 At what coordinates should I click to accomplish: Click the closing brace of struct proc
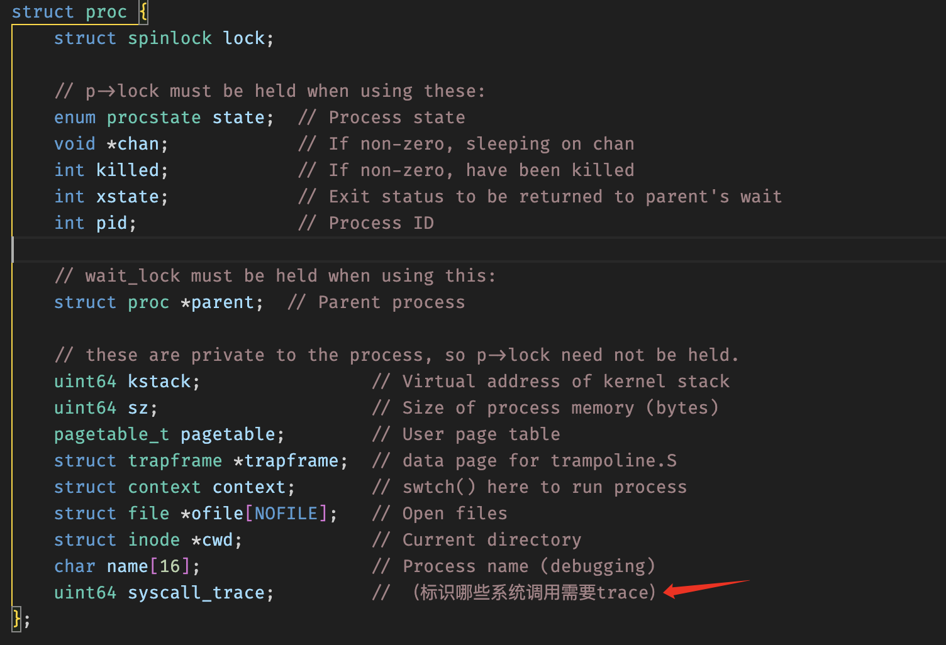[x=17, y=619]
